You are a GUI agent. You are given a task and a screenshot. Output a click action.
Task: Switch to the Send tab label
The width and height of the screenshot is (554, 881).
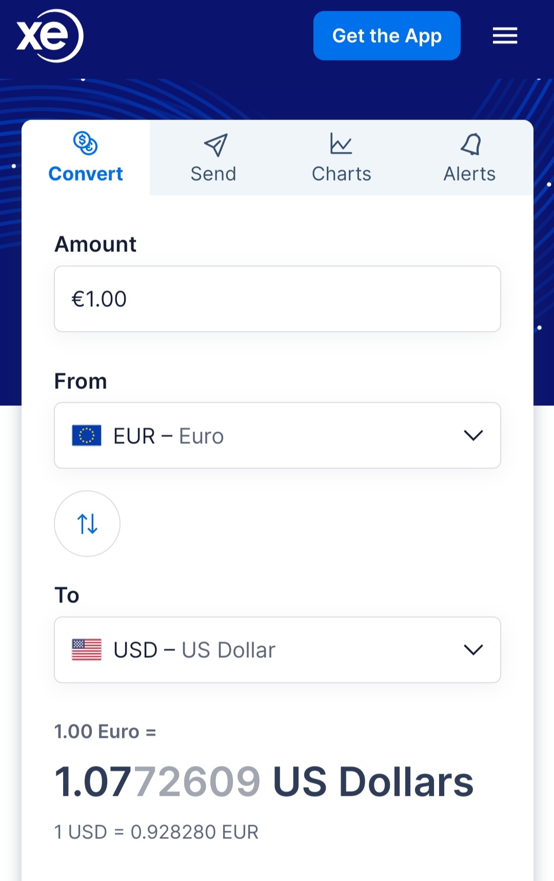[213, 174]
